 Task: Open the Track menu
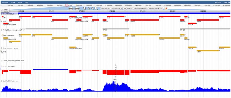coord(13,2)
